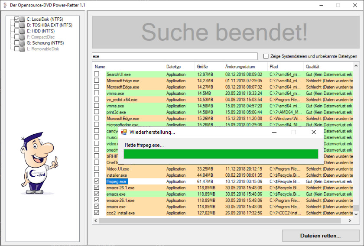
Task: Select the G: Sicherung (NTFS) tree entry
Action: point(45,43)
